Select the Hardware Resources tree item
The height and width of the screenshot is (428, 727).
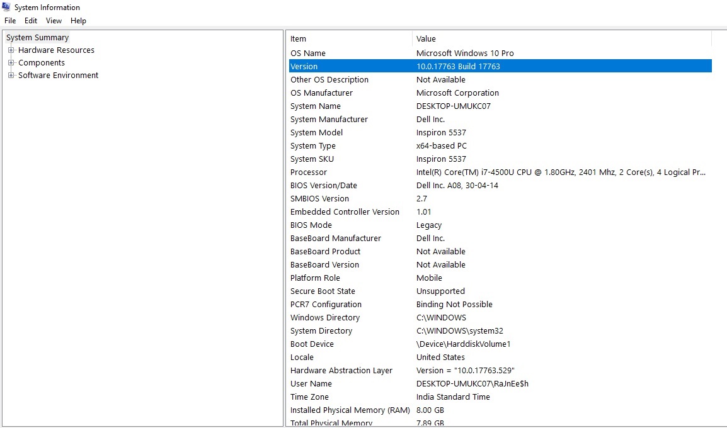coord(56,50)
